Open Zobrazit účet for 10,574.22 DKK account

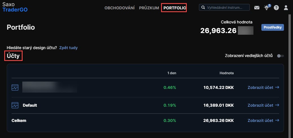point(263,87)
